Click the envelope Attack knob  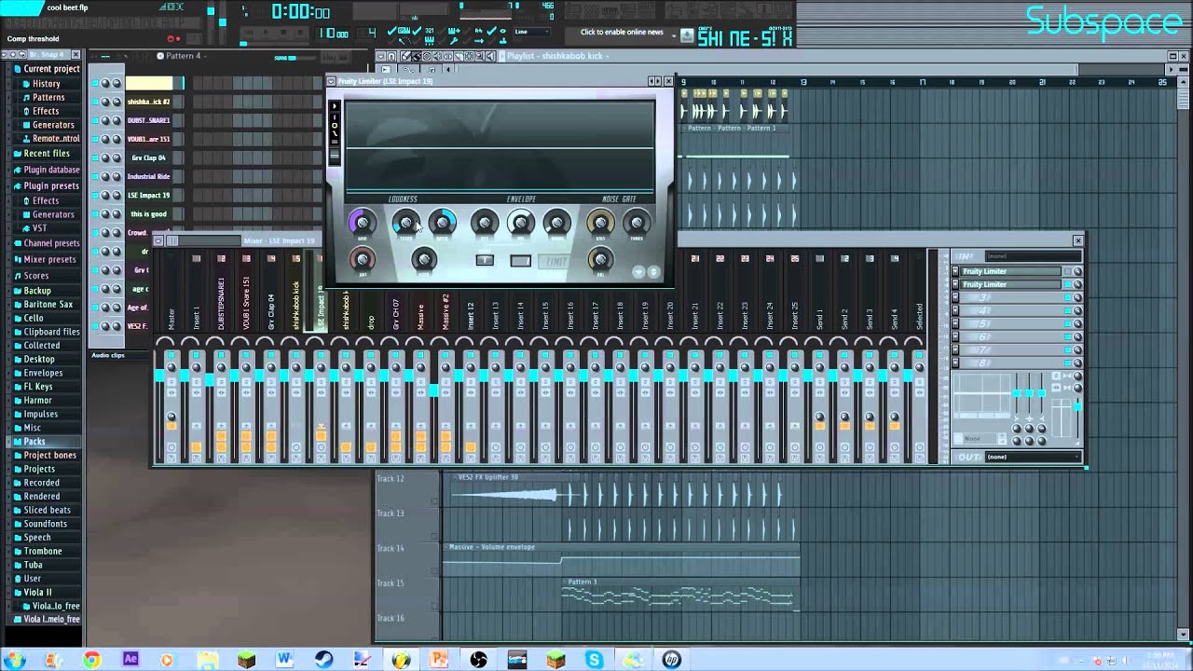click(484, 223)
